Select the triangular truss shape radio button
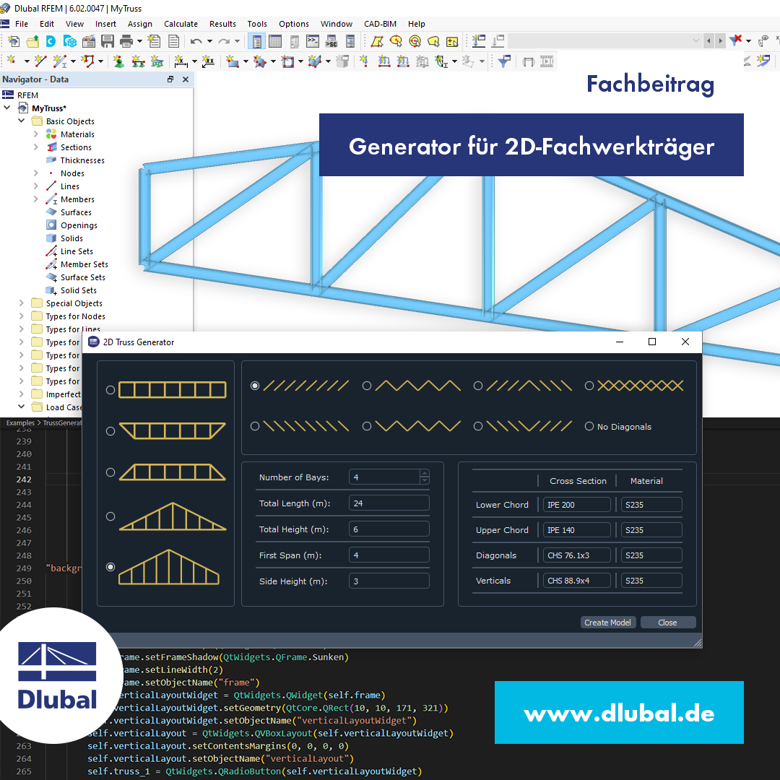780x780 pixels. pyautogui.click(x=110, y=516)
